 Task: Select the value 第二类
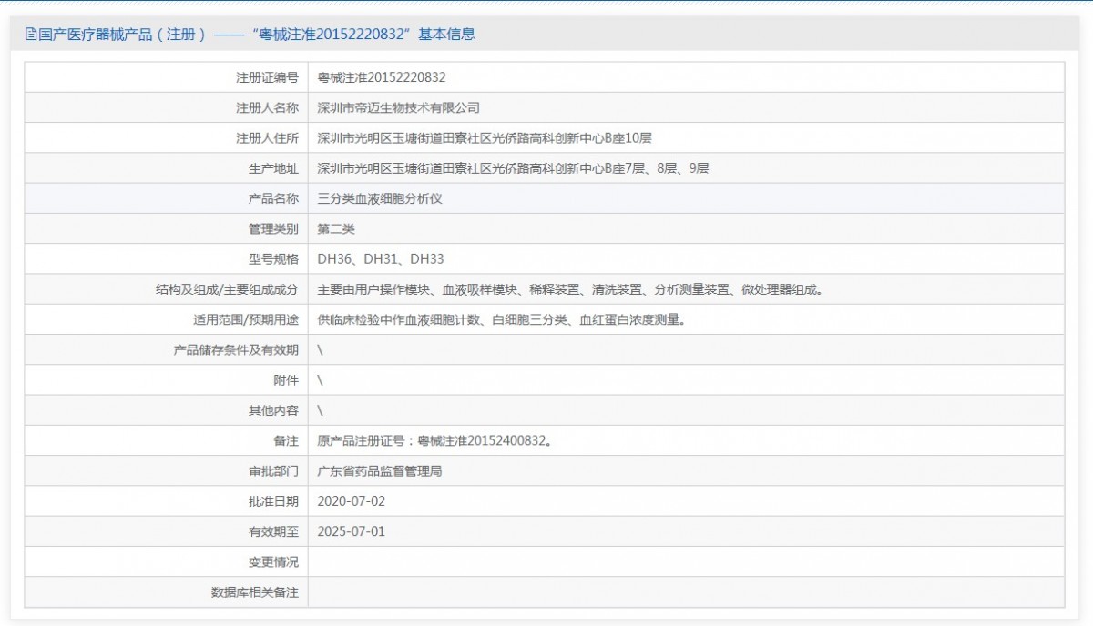coord(336,229)
